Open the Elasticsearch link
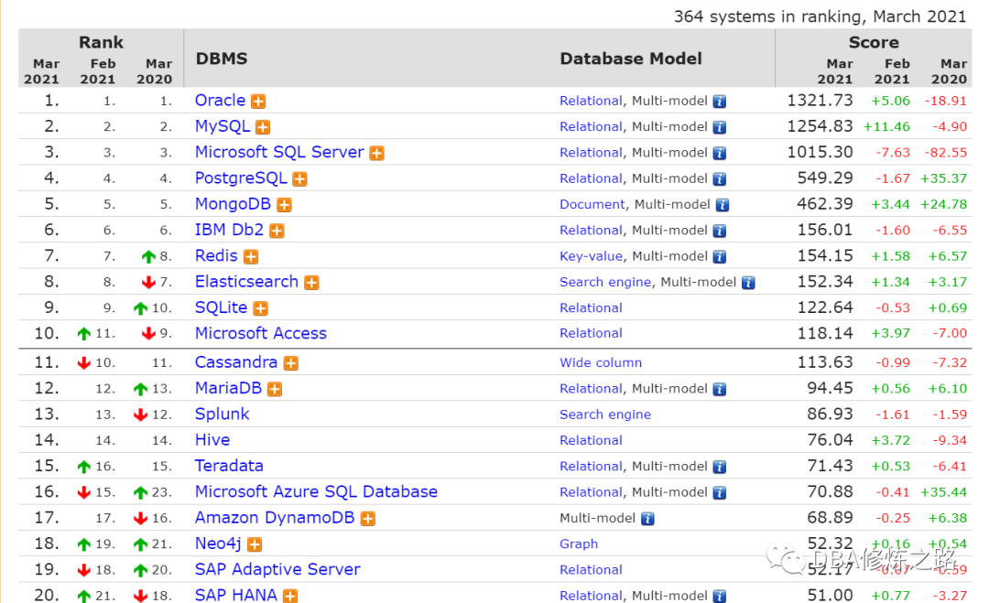989x603 pixels. click(x=246, y=281)
